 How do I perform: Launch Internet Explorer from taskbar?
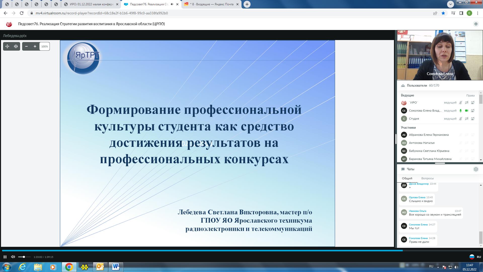tap(22, 267)
